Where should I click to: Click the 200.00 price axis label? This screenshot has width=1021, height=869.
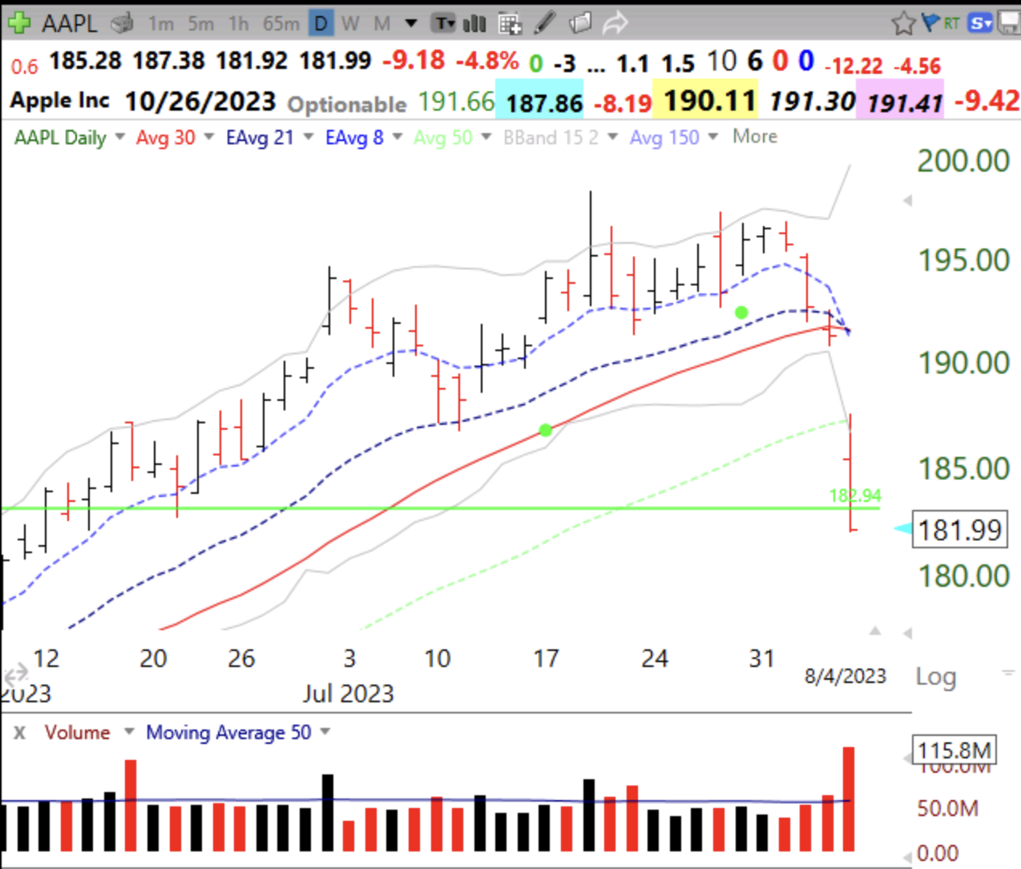click(963, 161)
